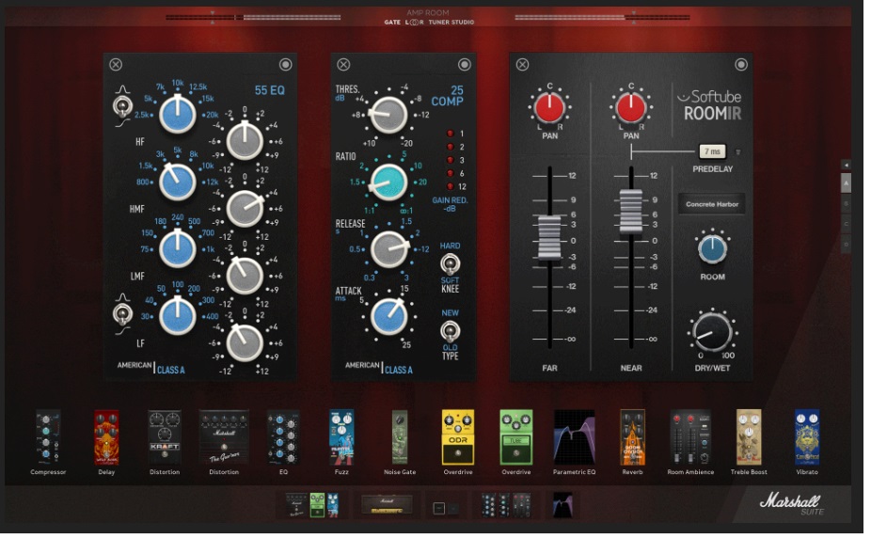
Task: Click the LF frequency knob
Action: click(177, 316)
